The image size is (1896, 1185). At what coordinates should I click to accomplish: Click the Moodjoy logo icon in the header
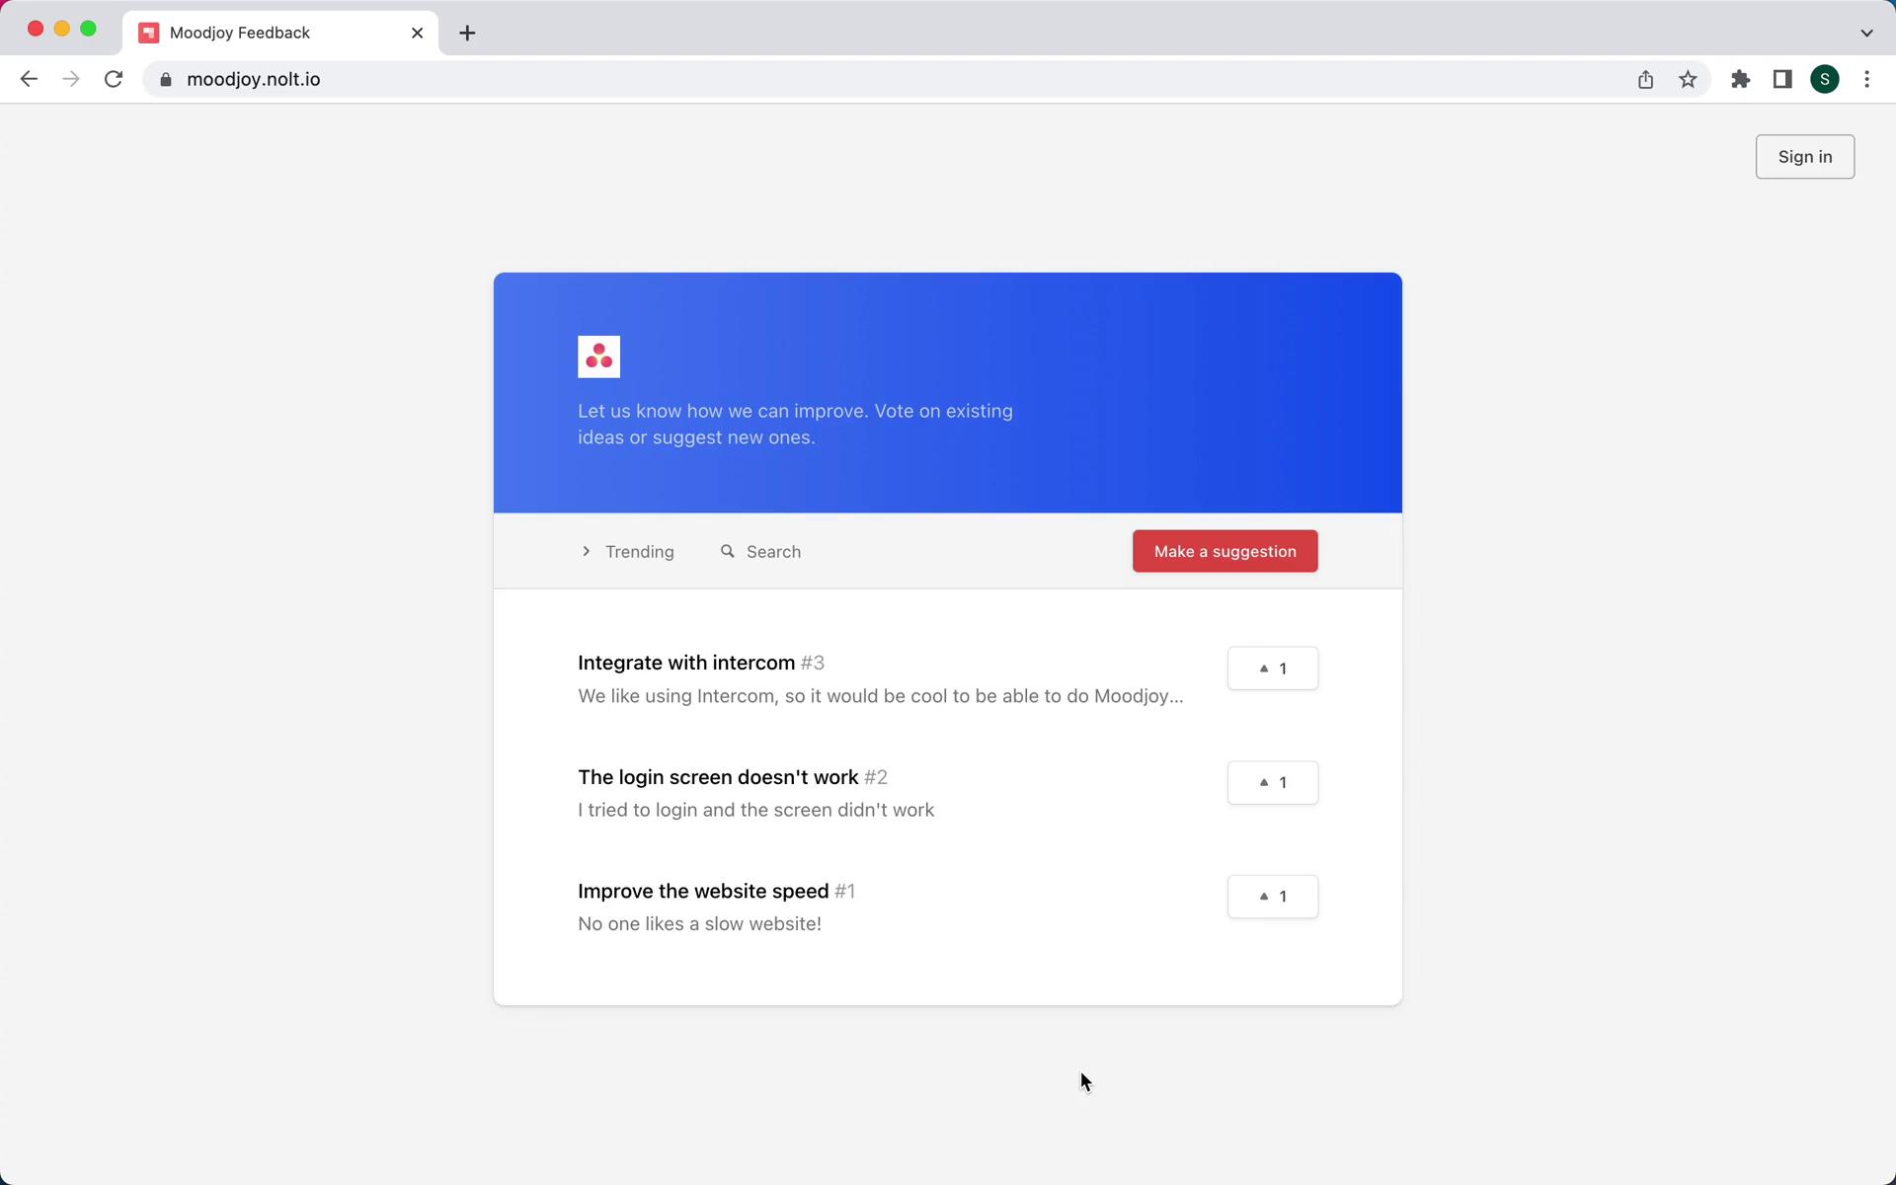(597, 356)
